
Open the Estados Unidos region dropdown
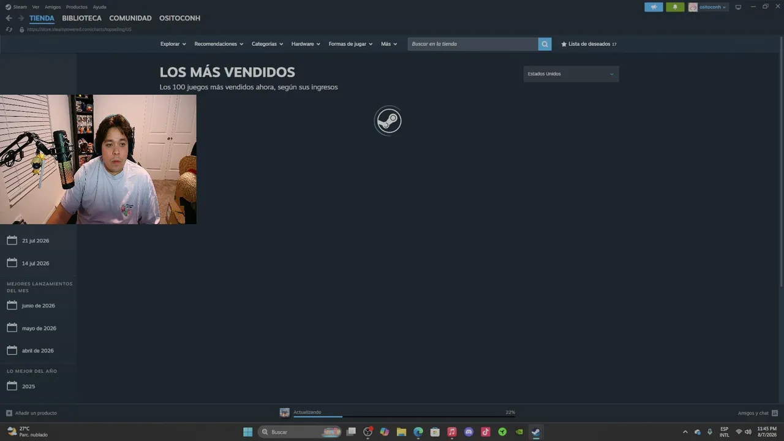click(571, 73)
